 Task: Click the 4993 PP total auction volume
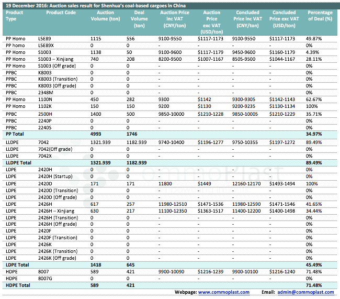(x=96, y=134)
